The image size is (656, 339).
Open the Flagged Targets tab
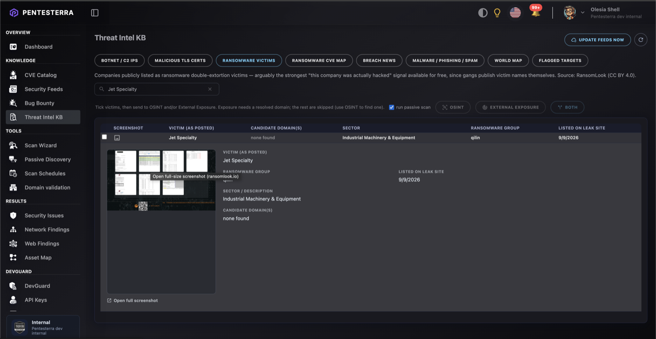(560, 60)
